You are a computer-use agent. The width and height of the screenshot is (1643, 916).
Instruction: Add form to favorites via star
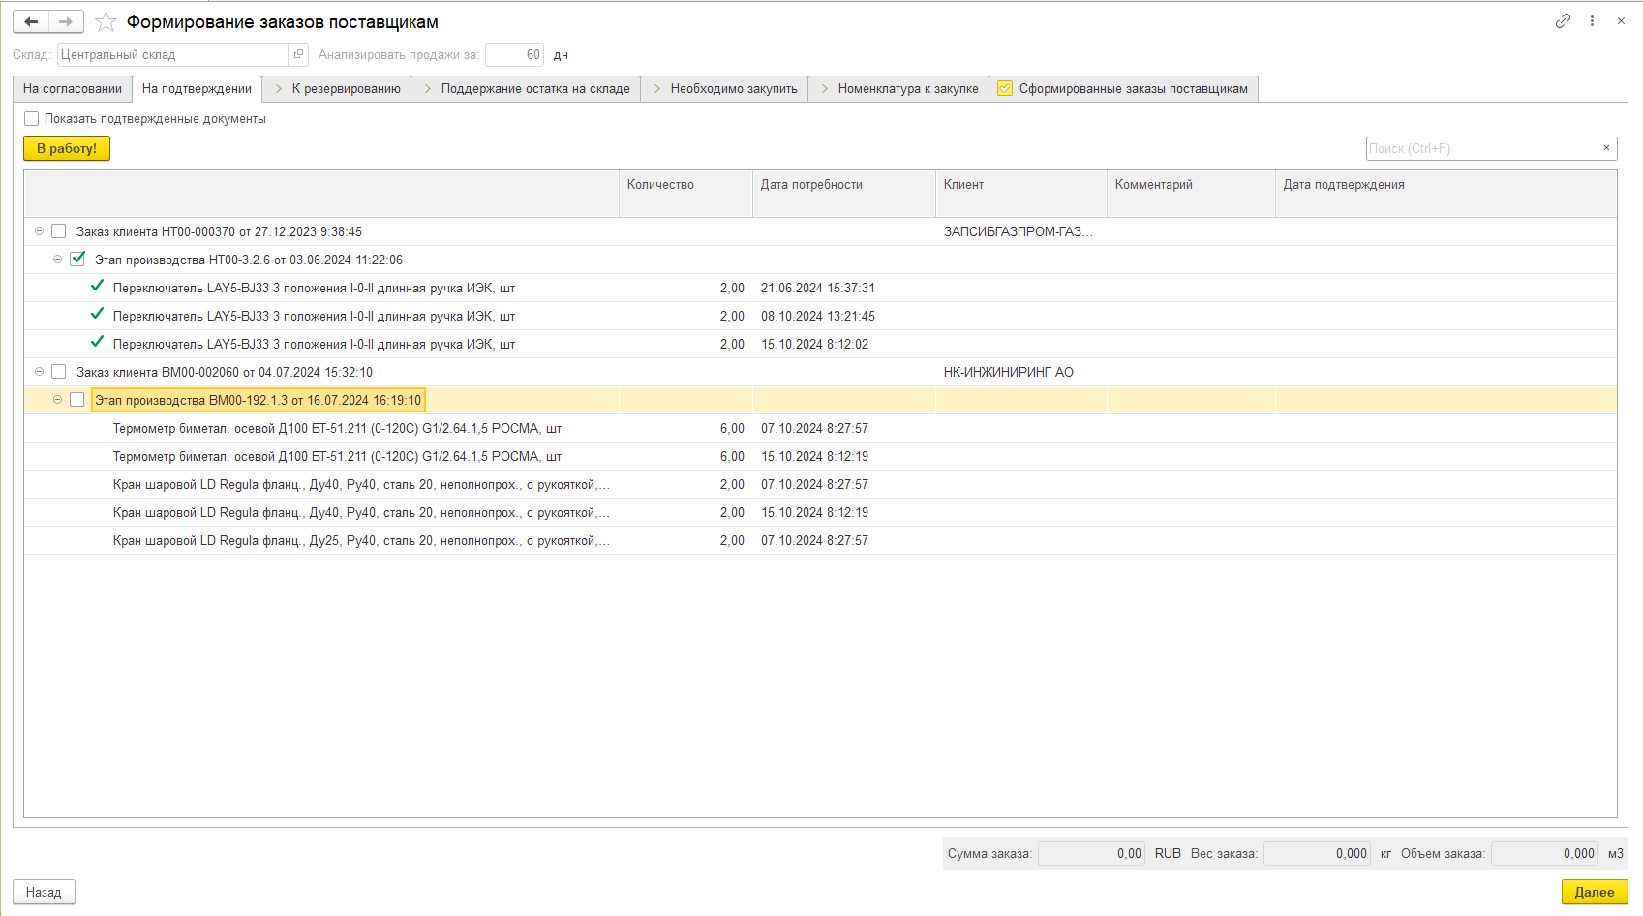(106, 21)
